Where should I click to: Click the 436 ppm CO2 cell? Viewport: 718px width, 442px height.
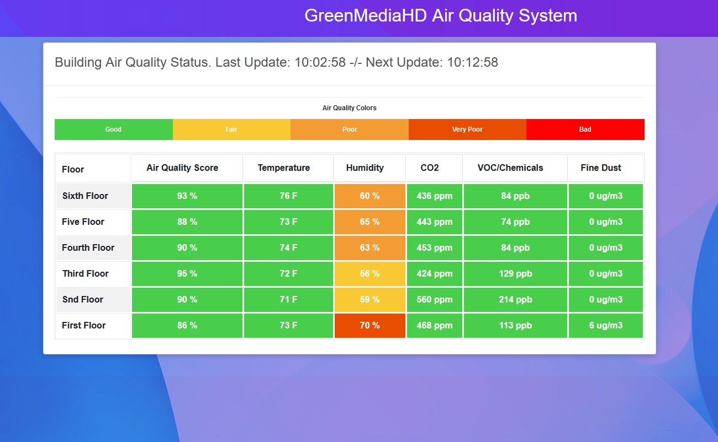coord(435,196)
